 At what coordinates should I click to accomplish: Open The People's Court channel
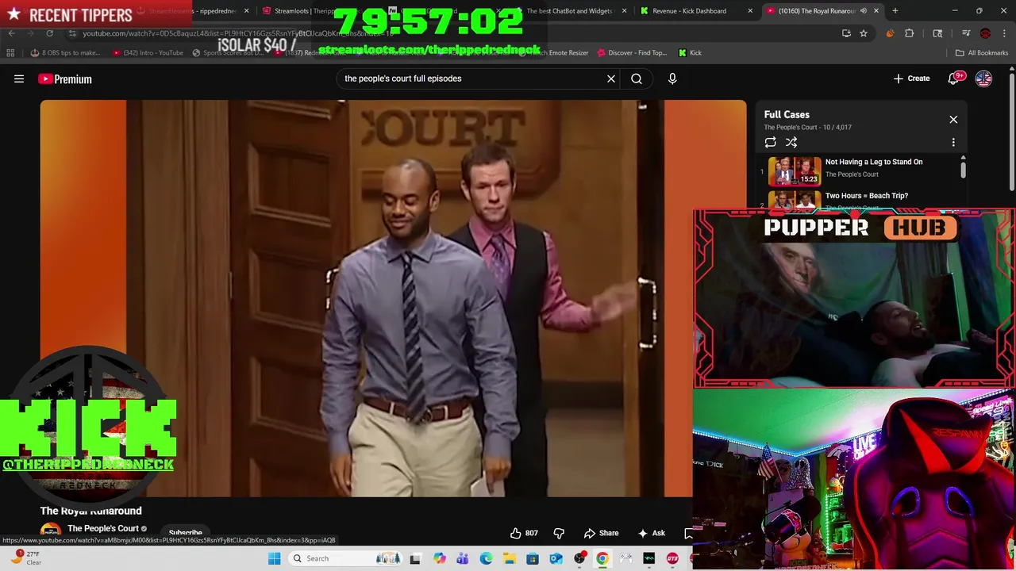point(103,528)
